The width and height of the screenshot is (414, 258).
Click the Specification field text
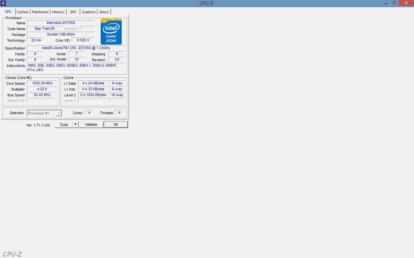(76, 48)
